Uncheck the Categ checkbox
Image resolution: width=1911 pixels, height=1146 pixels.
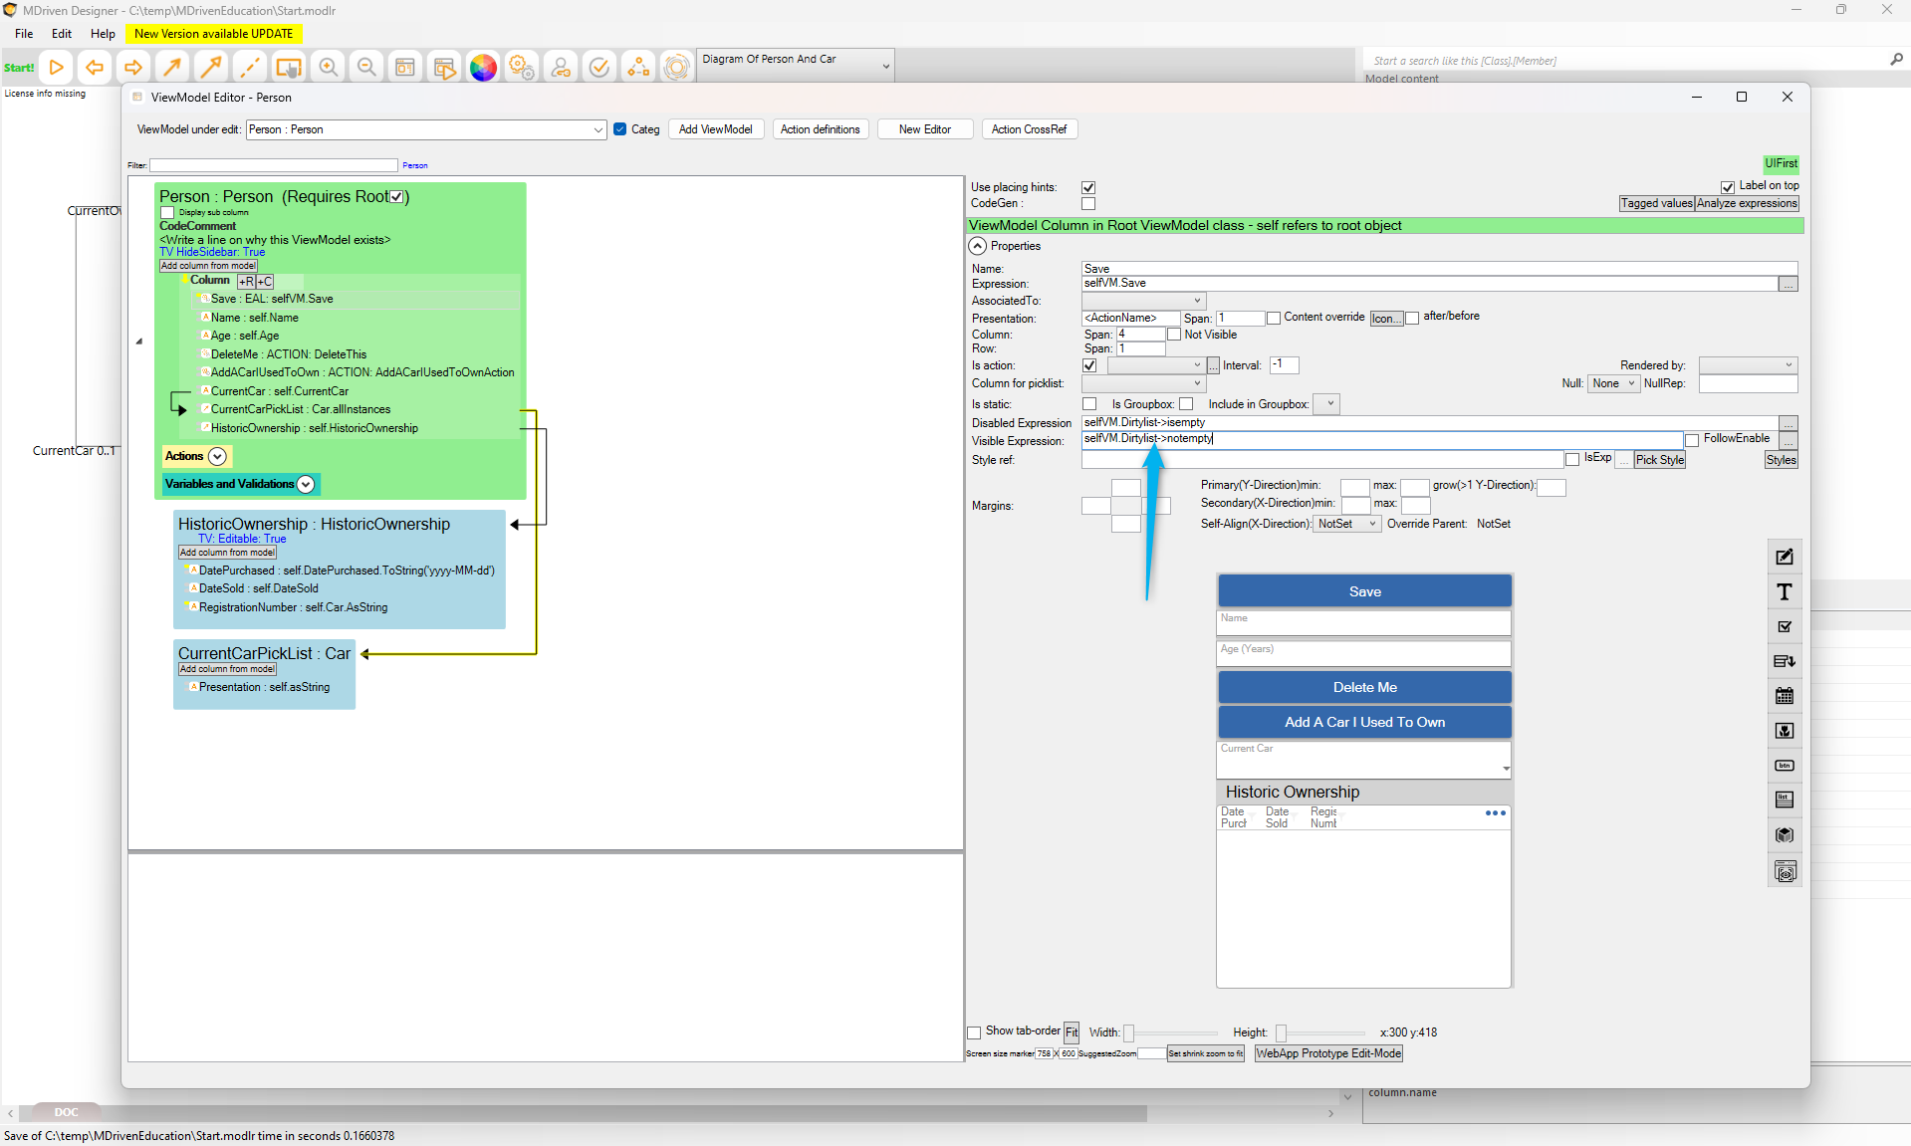[x=620, y=129]
